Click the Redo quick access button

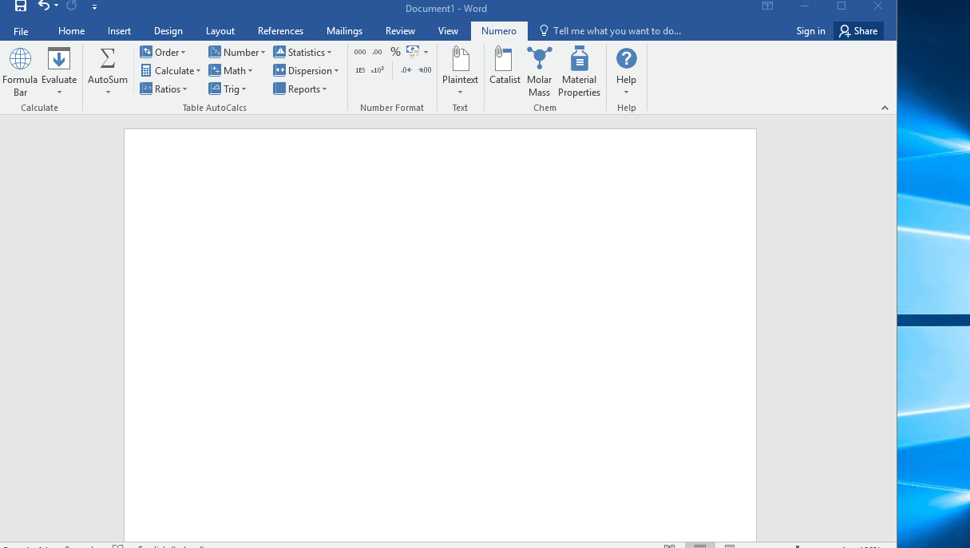[x=72, y=6]
